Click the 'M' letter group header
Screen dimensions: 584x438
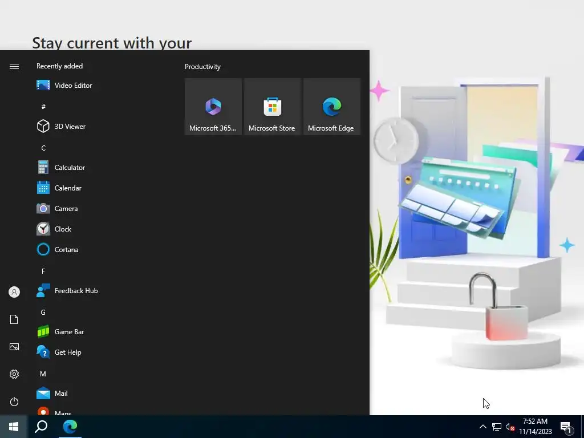coord(43,374)
